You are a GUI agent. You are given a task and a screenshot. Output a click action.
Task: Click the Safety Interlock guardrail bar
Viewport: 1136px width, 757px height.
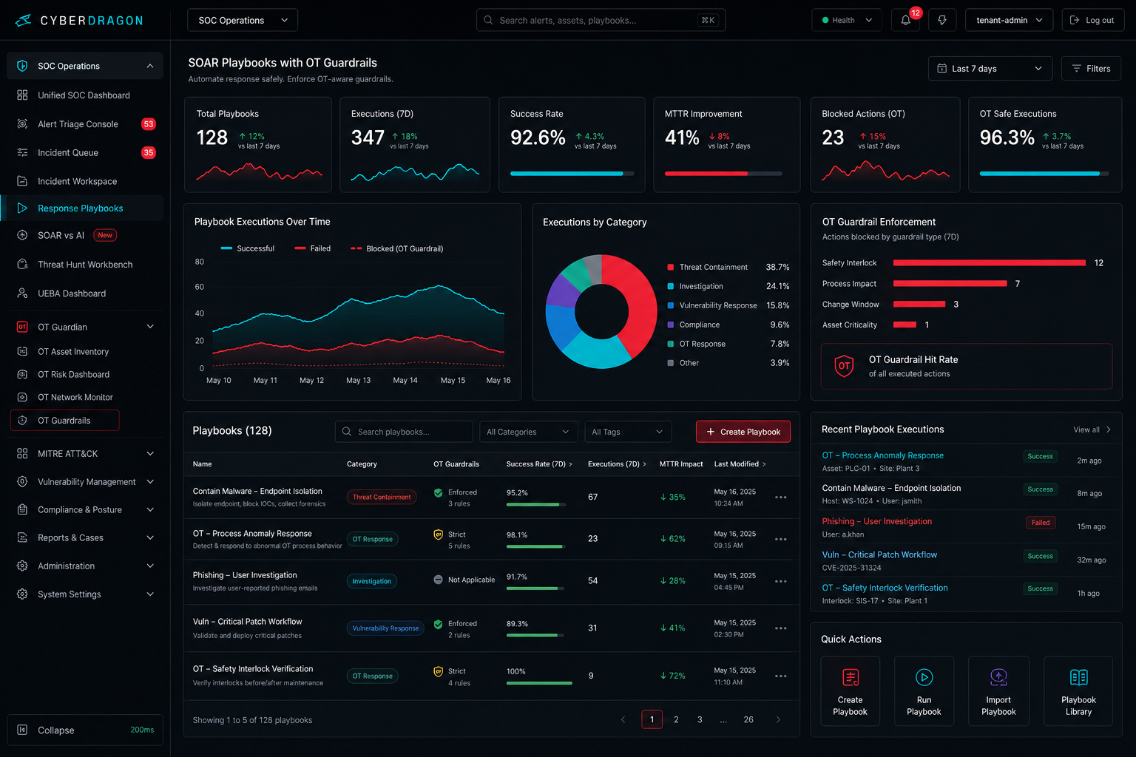[990, 262]
